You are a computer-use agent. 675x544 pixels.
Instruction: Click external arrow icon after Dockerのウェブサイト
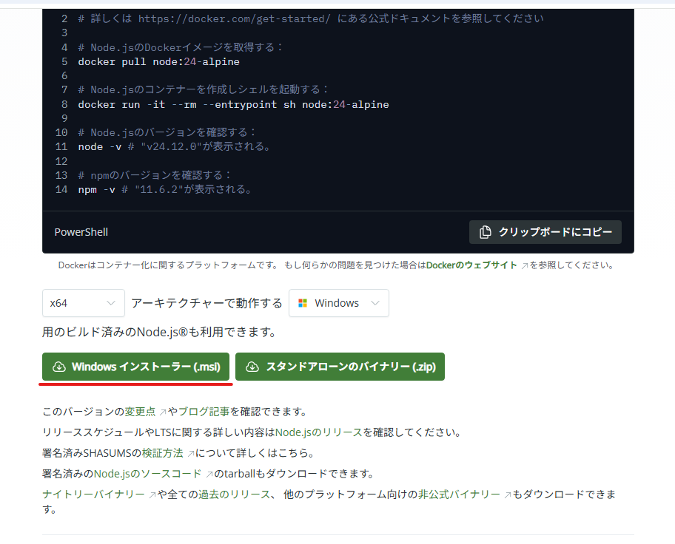524,265
